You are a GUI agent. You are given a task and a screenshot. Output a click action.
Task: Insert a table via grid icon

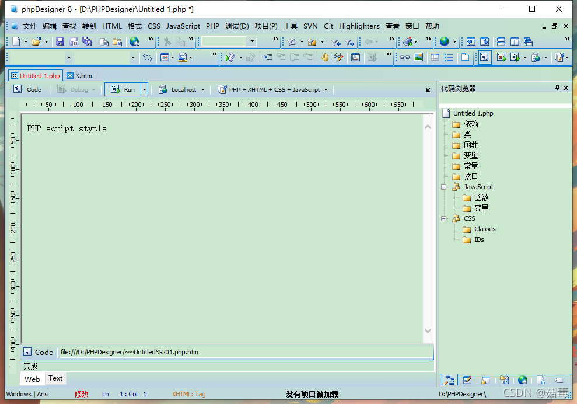(x=435, y=57)
